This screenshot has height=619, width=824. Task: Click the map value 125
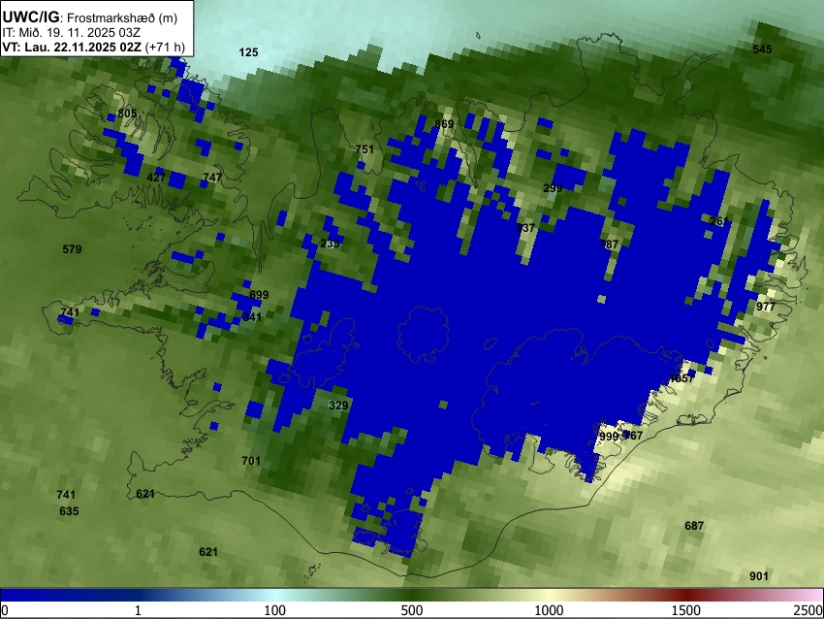click(248, 52)
